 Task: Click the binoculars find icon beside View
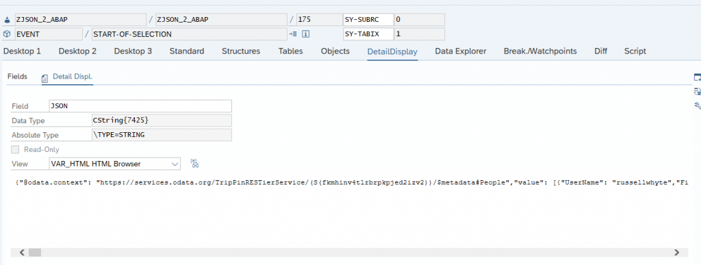coord(194,164)
